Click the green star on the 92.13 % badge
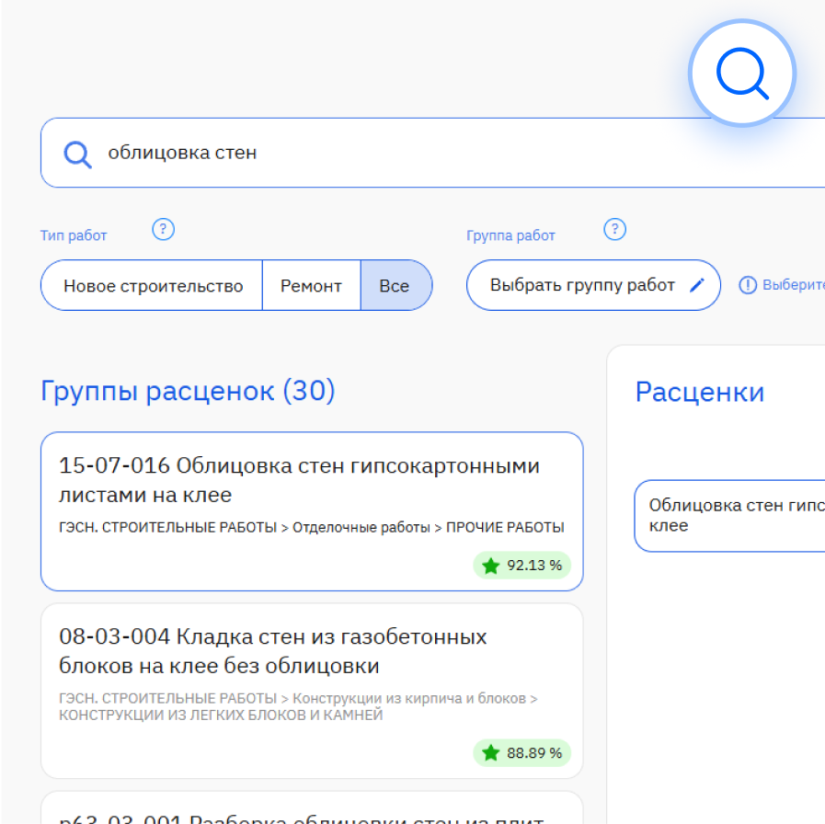The width and height of the screenshot is (825, 824). [490, 566]
